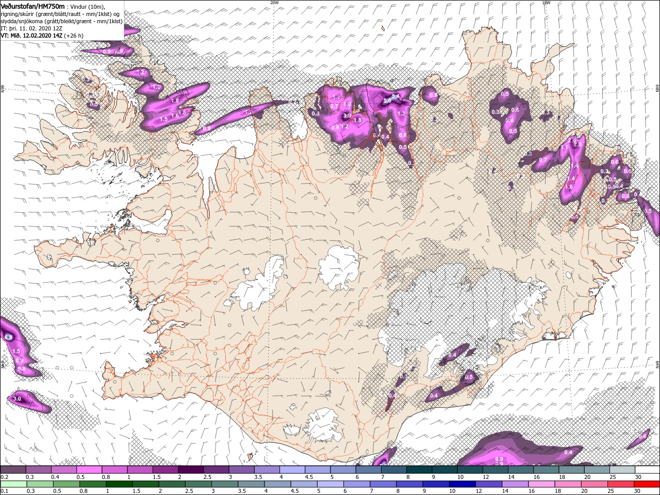This screenshot has height=495, width=660.
Task: Select the bright pink swatch between 0.5 and 0.8
Action: [89, 470]
